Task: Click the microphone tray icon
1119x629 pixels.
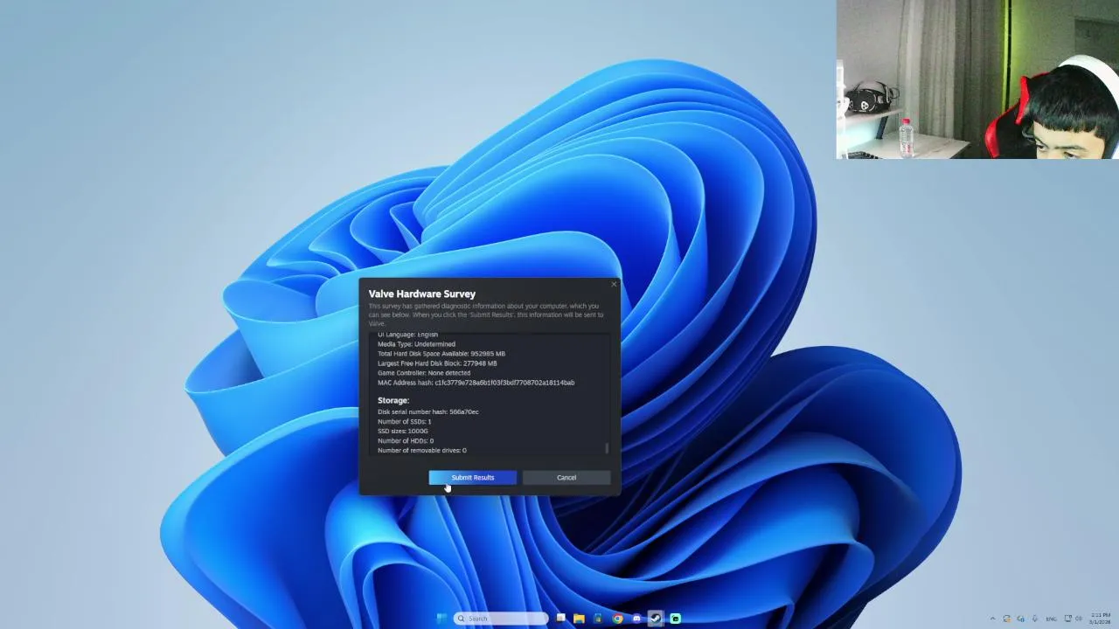Action: click(1035, 619)
